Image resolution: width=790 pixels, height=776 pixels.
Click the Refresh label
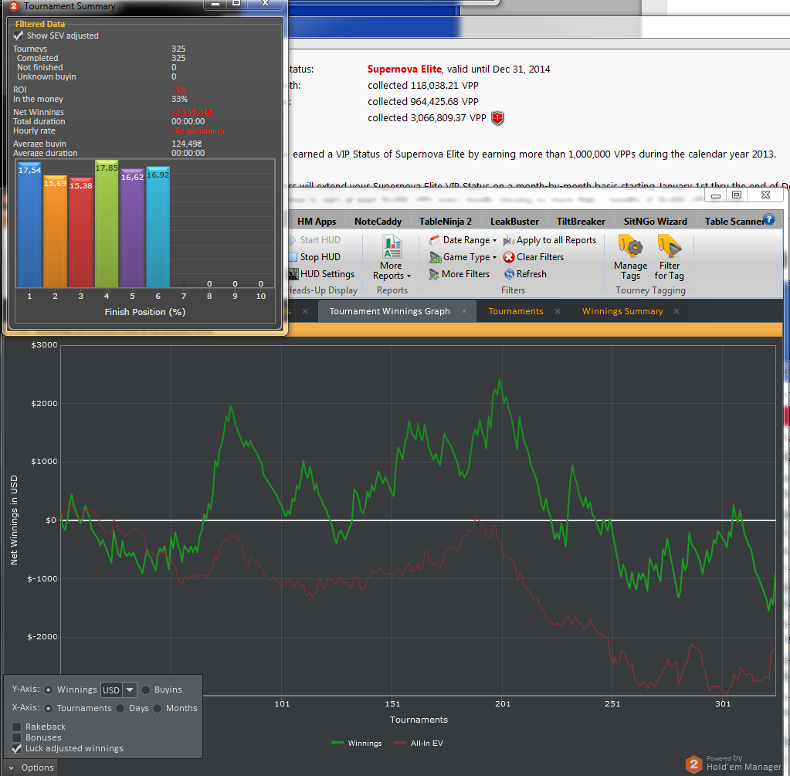coord(531,274)
